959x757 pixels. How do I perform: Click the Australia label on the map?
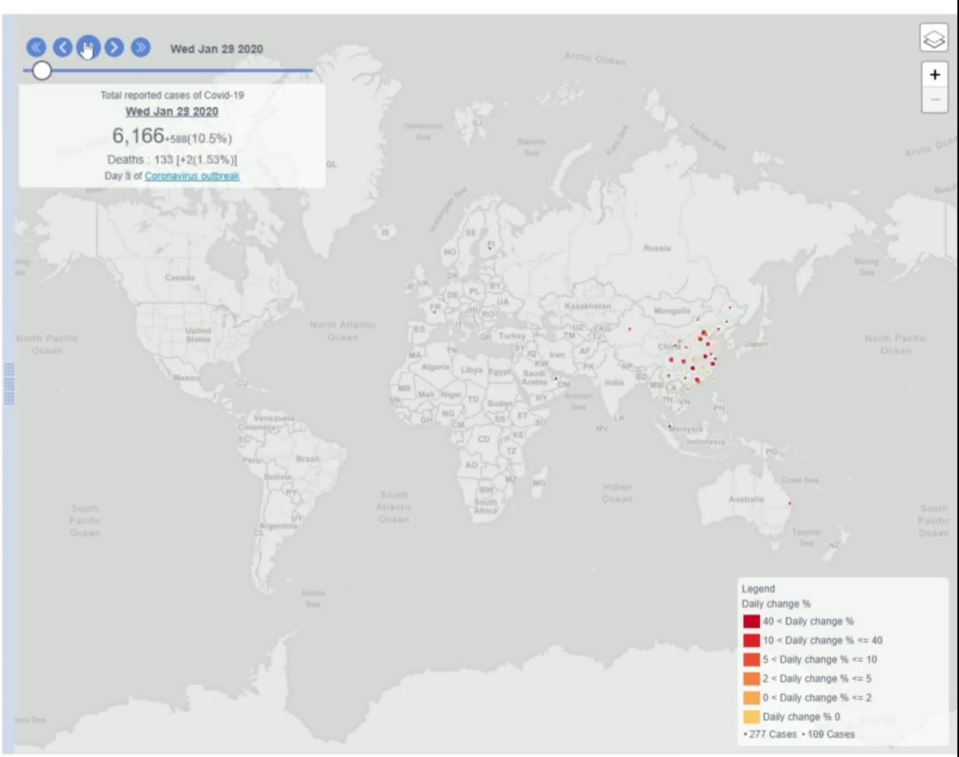(746, 500)
